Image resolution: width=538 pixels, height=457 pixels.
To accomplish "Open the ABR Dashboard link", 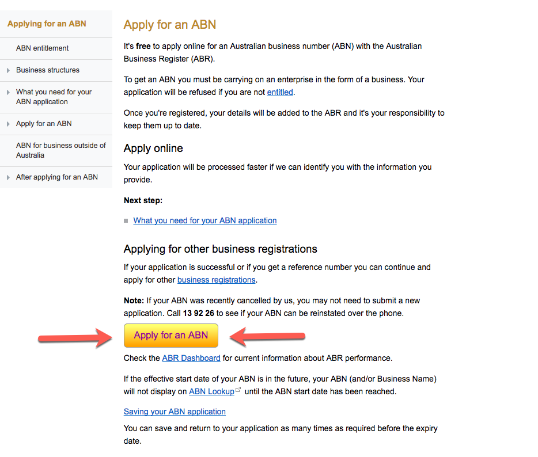I will (191, 358).
